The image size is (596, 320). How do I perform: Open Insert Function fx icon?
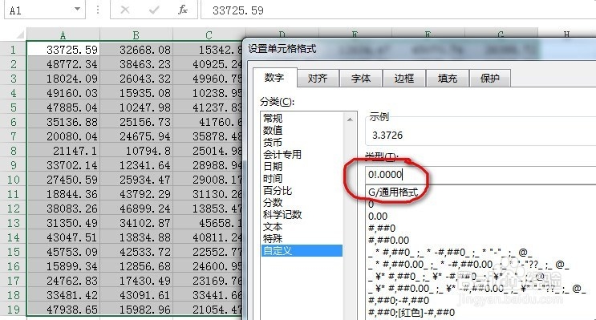(183, 10)
